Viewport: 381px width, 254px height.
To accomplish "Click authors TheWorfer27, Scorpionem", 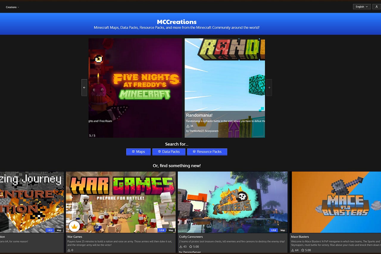I will tap(202, 131).
